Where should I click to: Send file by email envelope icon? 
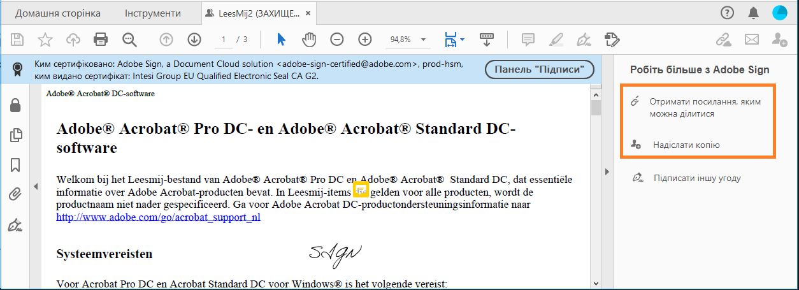point(751,40)
